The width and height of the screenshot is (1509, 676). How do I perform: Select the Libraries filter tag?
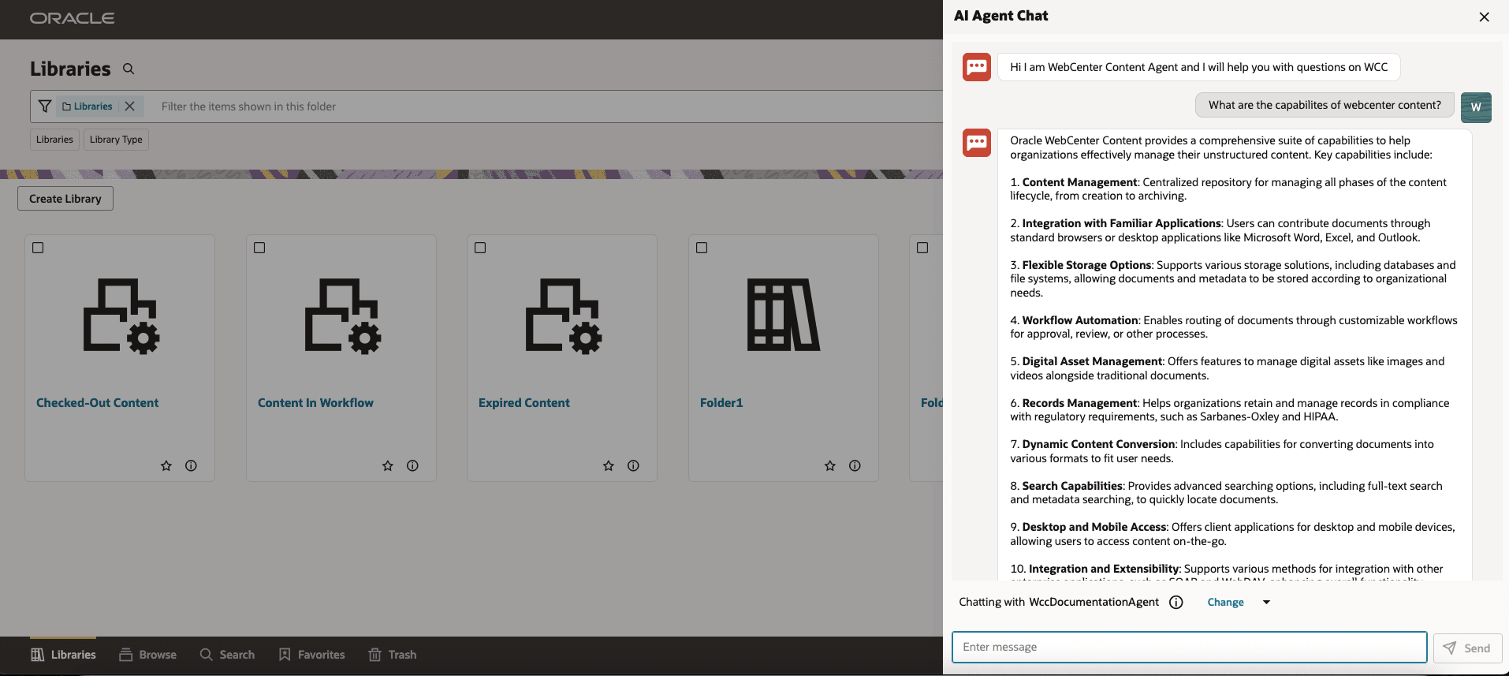pos(54,140)
